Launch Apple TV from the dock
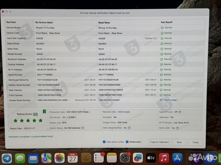Image resolution: width=221 pixels, height=165 pixels. coord(151,158)
